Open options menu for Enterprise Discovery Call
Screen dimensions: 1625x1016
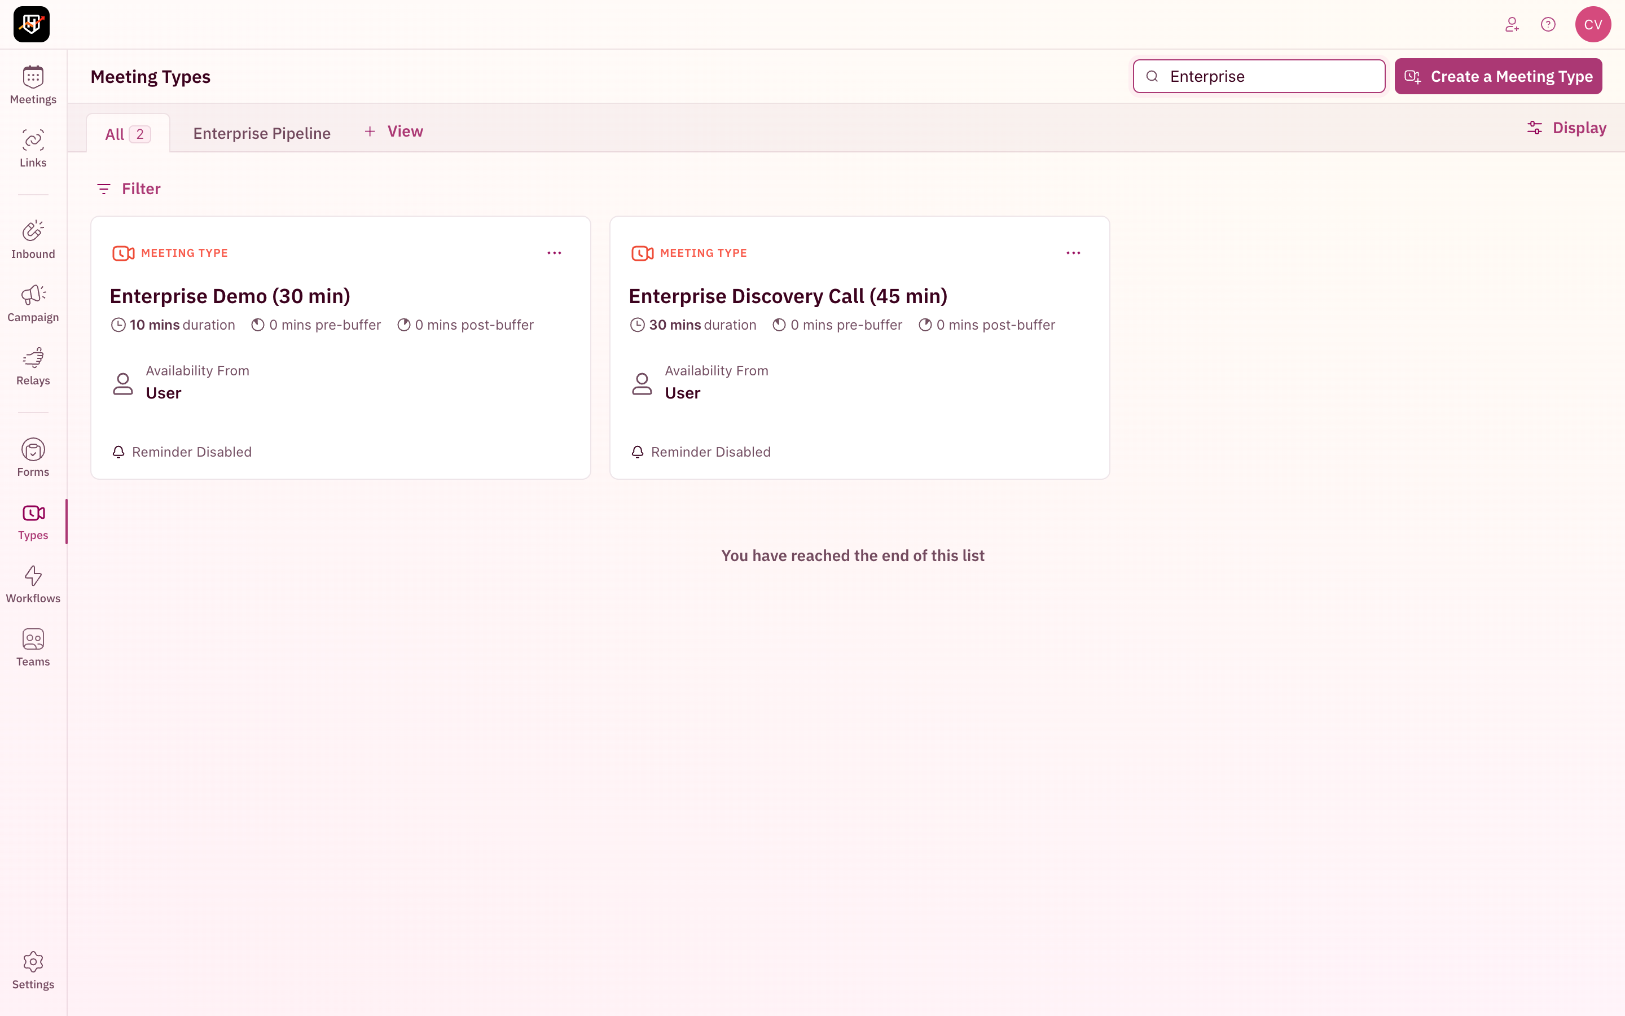[1073, 253]
